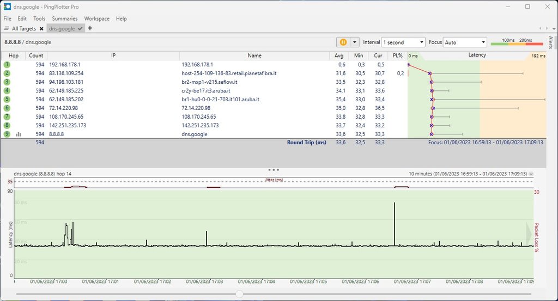
Task: Switch to the dns.google tab
Action: tap(62, 28)
